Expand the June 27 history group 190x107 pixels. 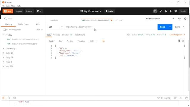4,53
